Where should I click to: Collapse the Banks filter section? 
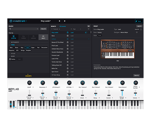click(x=13, y=56)
